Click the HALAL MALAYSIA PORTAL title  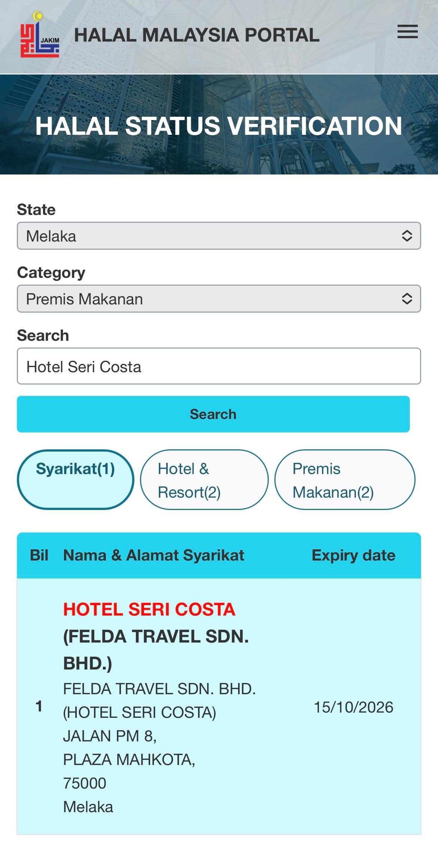click(x=197, y=35)
